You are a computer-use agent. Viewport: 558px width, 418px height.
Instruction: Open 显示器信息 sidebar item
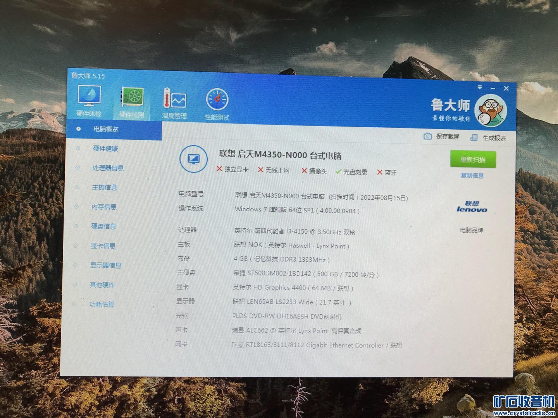point(106,265)
